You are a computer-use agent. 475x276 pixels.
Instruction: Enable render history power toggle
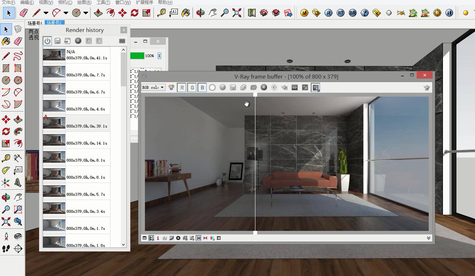click(47, 41)
